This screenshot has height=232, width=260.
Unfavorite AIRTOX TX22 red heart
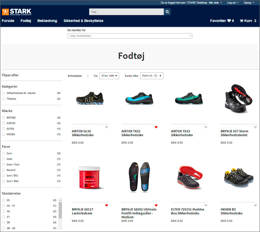pos(156,127)
